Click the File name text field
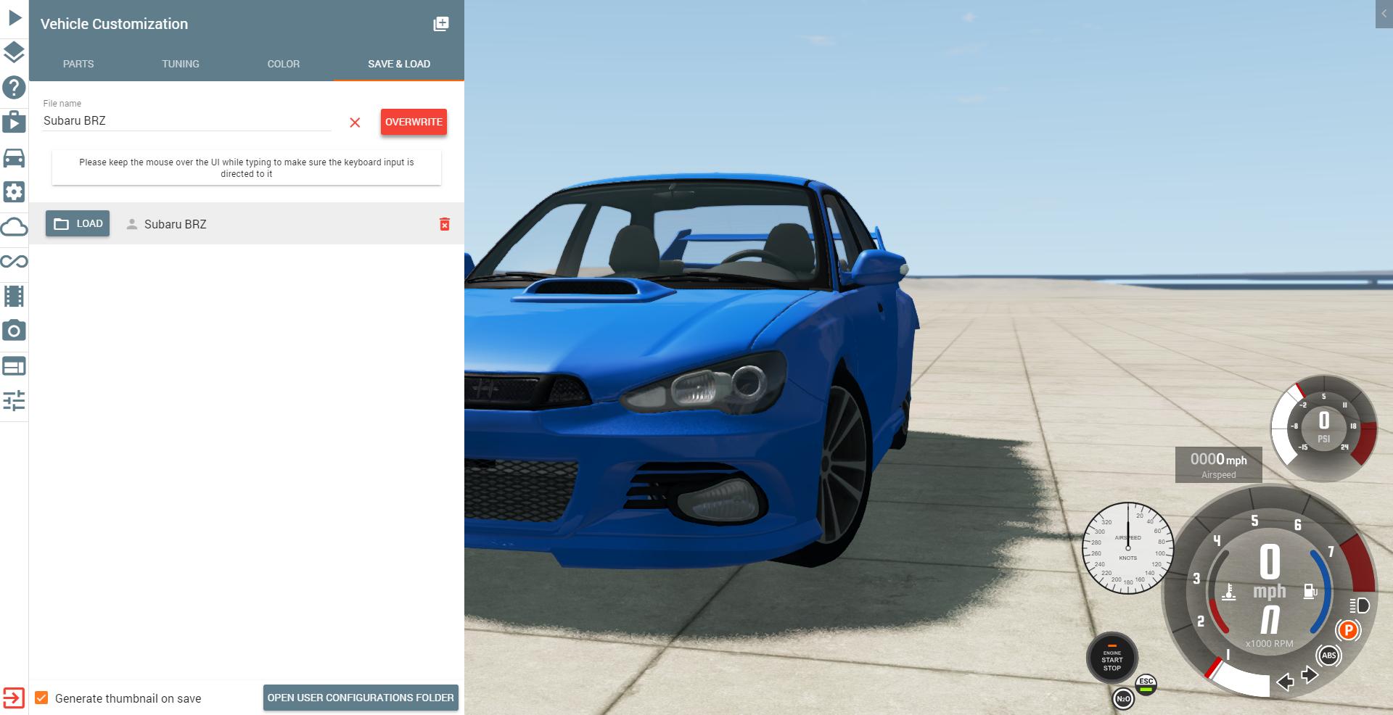The height and width of the screenshot is (715, 1393). click(x=185, y=120)
